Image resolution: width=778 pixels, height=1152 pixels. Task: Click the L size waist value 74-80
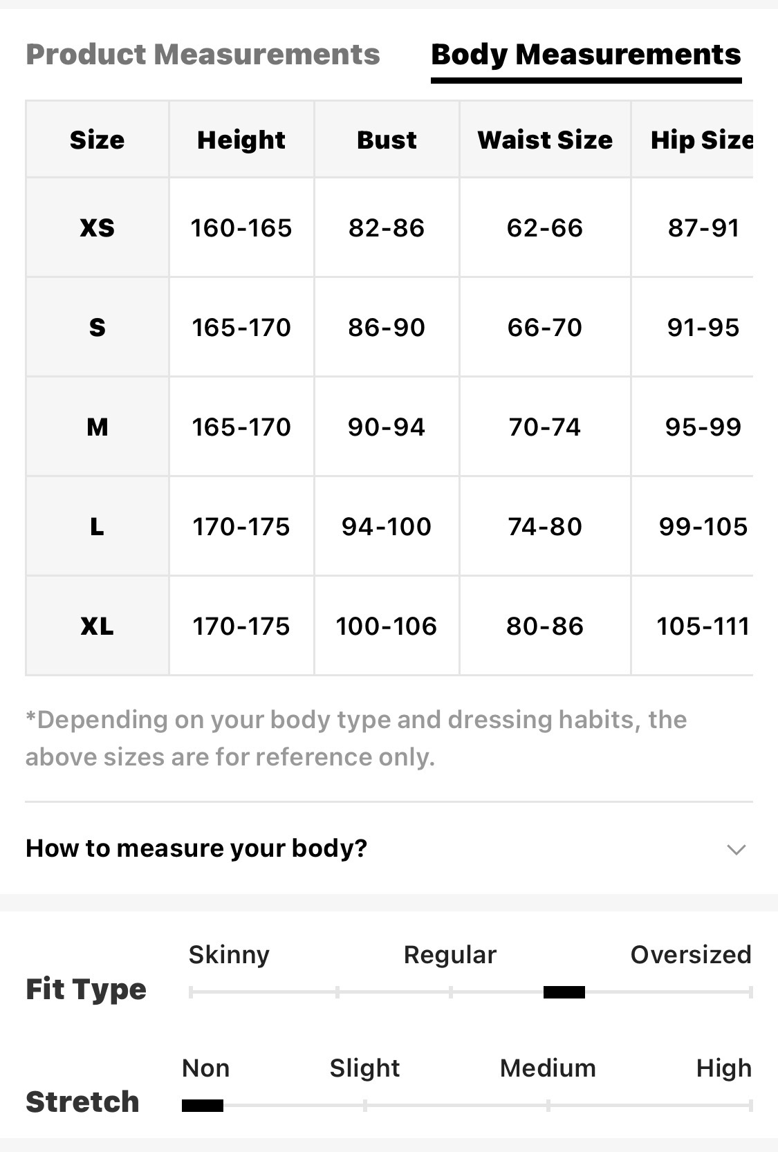point(545,527)
